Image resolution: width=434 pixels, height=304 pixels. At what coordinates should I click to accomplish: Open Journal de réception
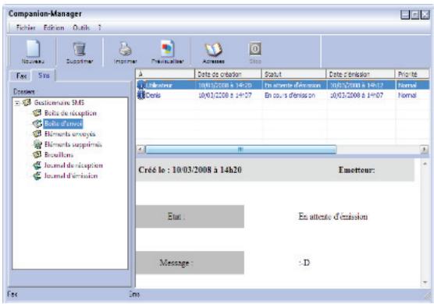pyautogui.click(x=73, y=165)
